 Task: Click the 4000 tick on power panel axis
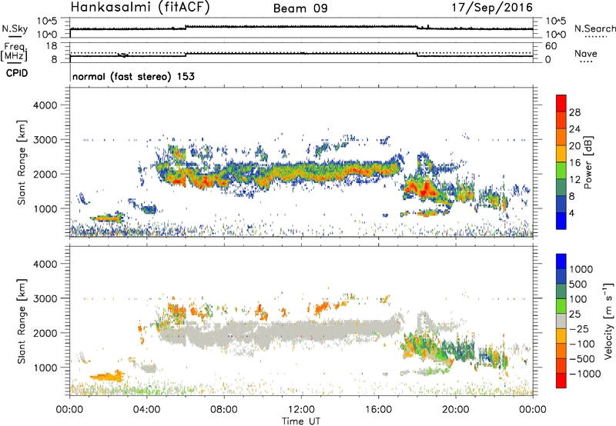pos(45,105)
